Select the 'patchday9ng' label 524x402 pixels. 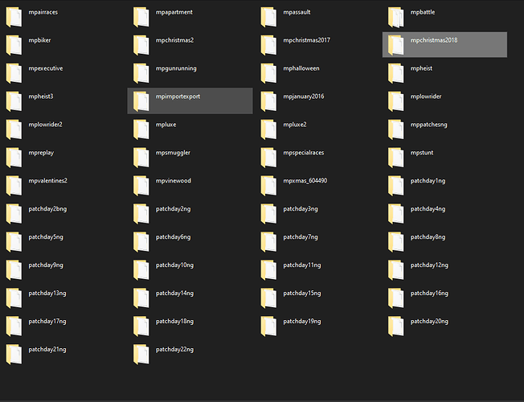tap(46, 265)
